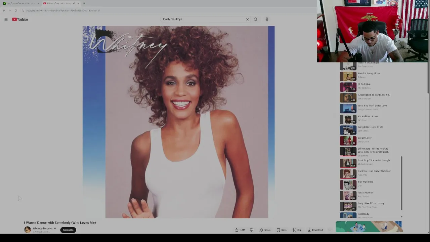This screenshot has height=242, width=430.
Task: Go to YouTube home via logo
Action: tap(20, 19)
